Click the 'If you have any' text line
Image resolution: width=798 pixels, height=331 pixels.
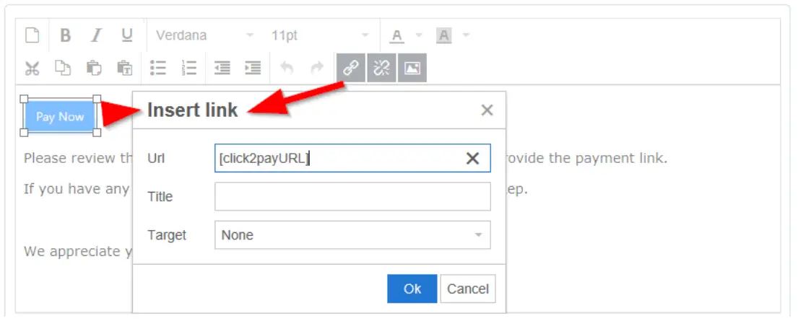tap(77, 189)
